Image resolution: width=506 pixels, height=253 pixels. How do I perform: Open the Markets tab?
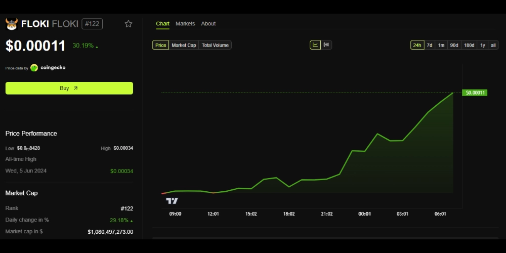pos(185,24)
